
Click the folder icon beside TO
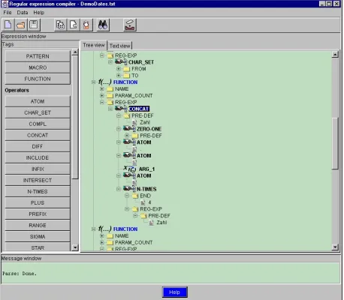pos(126,76)
